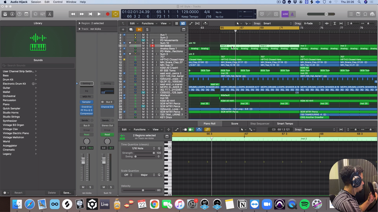Open the Mixer from the control bar
The height and width of the screenshot is (212, 378).
coord(42,14)
